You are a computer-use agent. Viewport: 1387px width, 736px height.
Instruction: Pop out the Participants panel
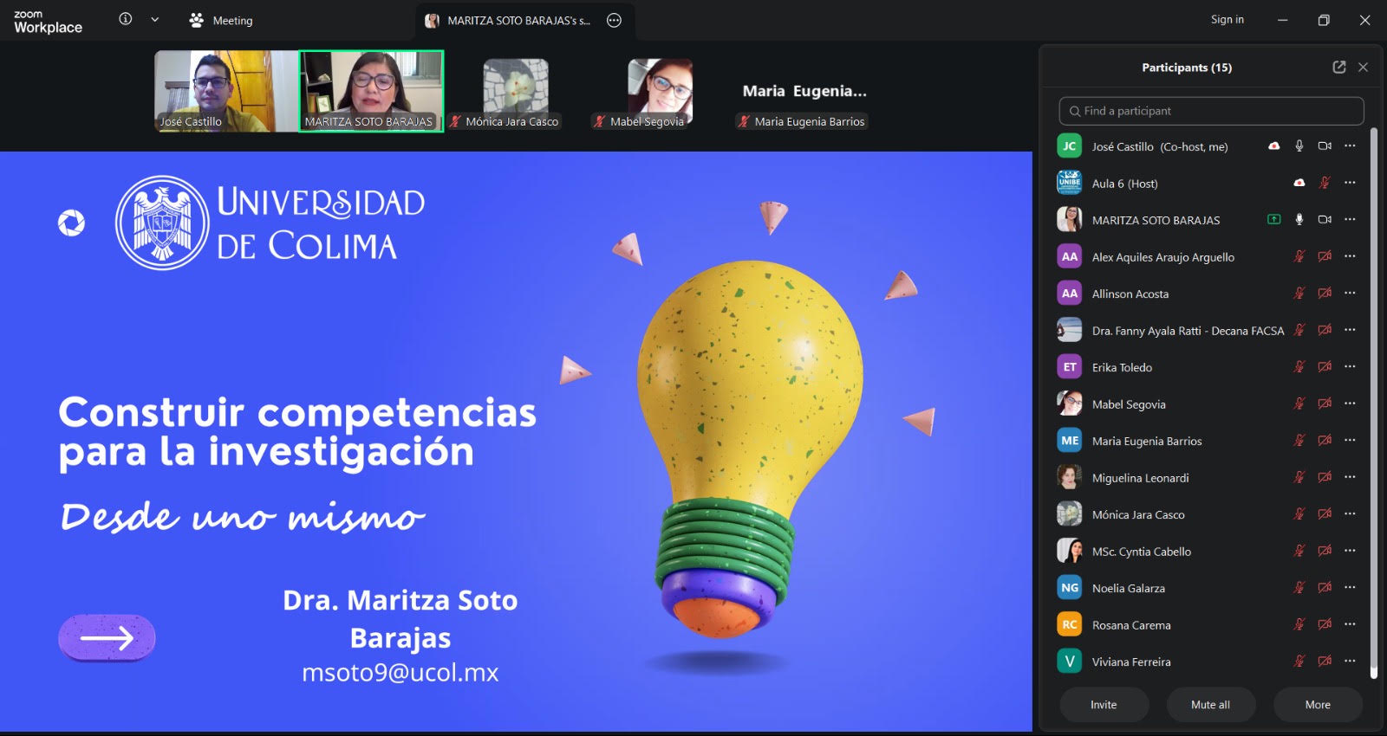(1339, 67)
